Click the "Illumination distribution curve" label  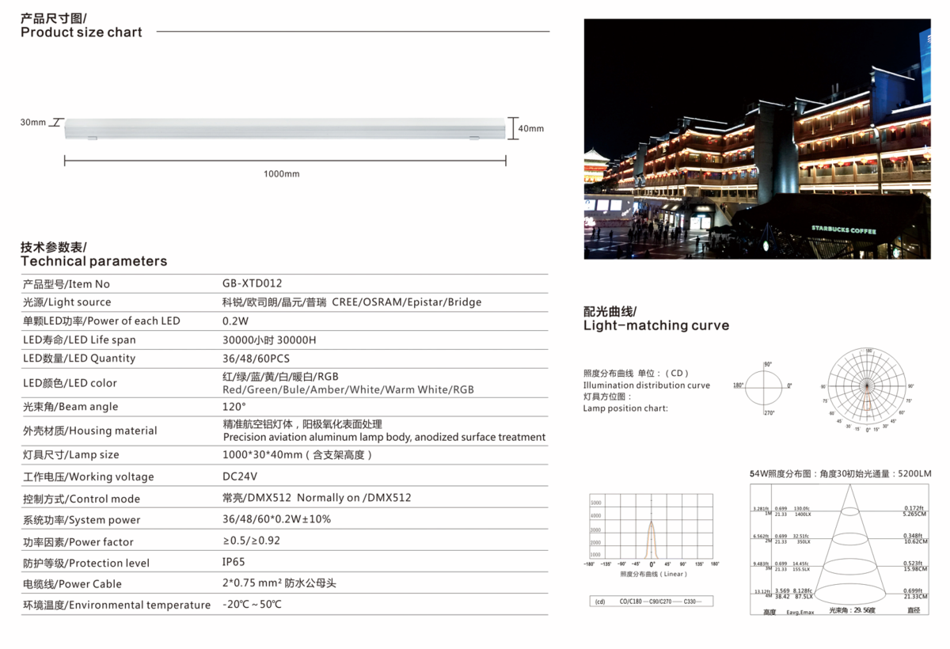647,385
